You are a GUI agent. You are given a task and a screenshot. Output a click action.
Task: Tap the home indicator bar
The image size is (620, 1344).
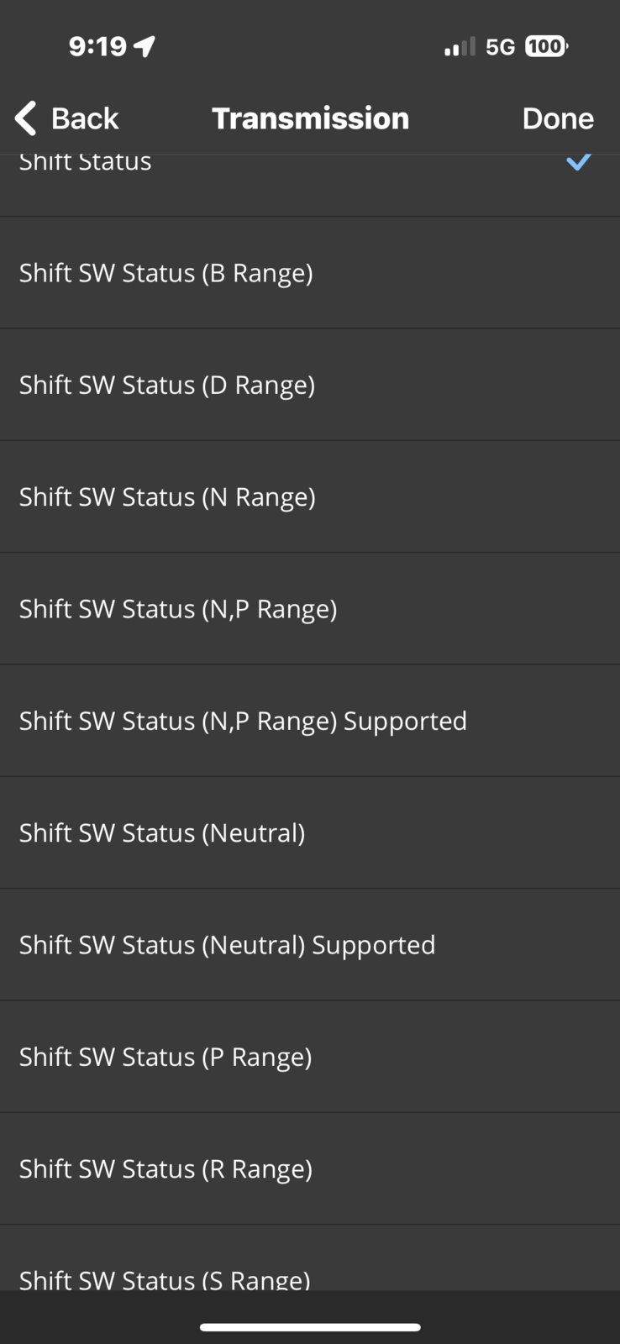coord(310,1327)
